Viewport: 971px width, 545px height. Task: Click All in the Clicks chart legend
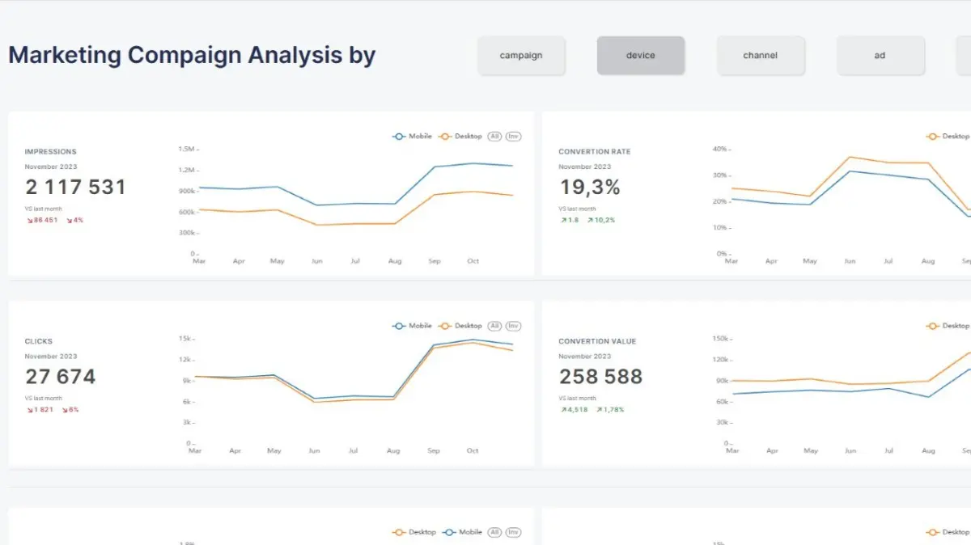[x=495, y=326]
